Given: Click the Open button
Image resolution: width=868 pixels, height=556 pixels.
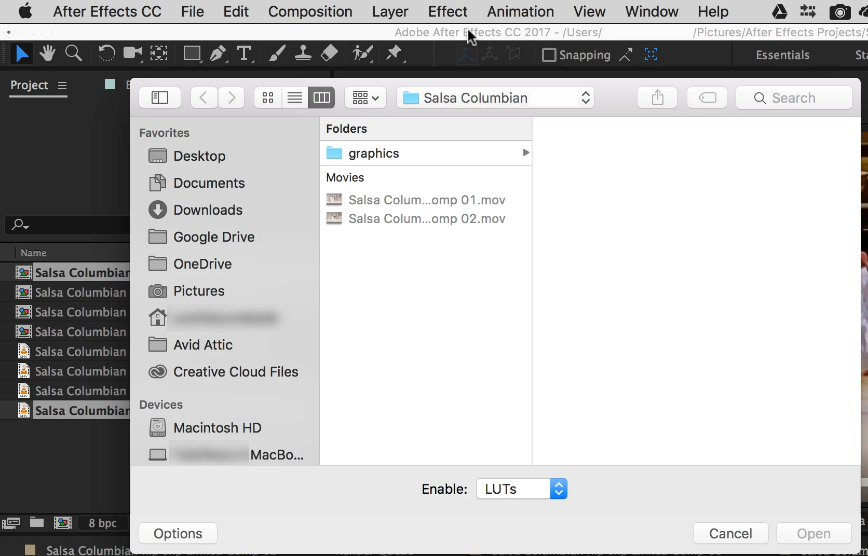Looking at the screenshot, I should (813, 533).
